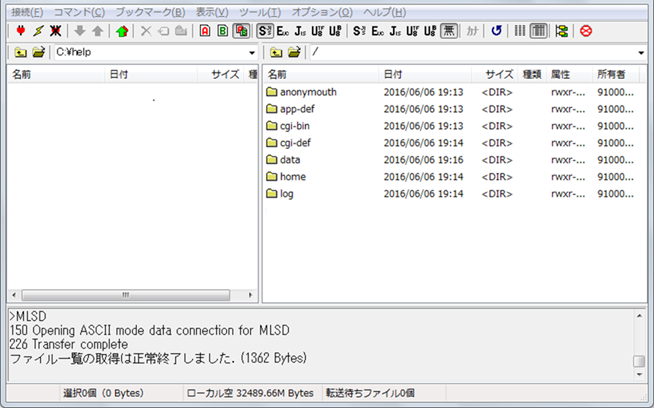Go up one folder in the remote pane
This screenshot has height=408, width=654.
coord(276,52)
